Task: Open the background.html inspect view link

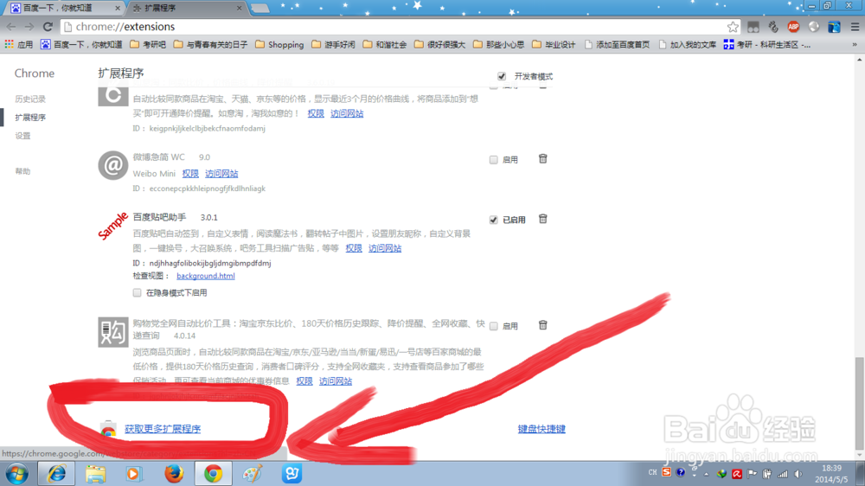Action: click(x=206, y=276)
